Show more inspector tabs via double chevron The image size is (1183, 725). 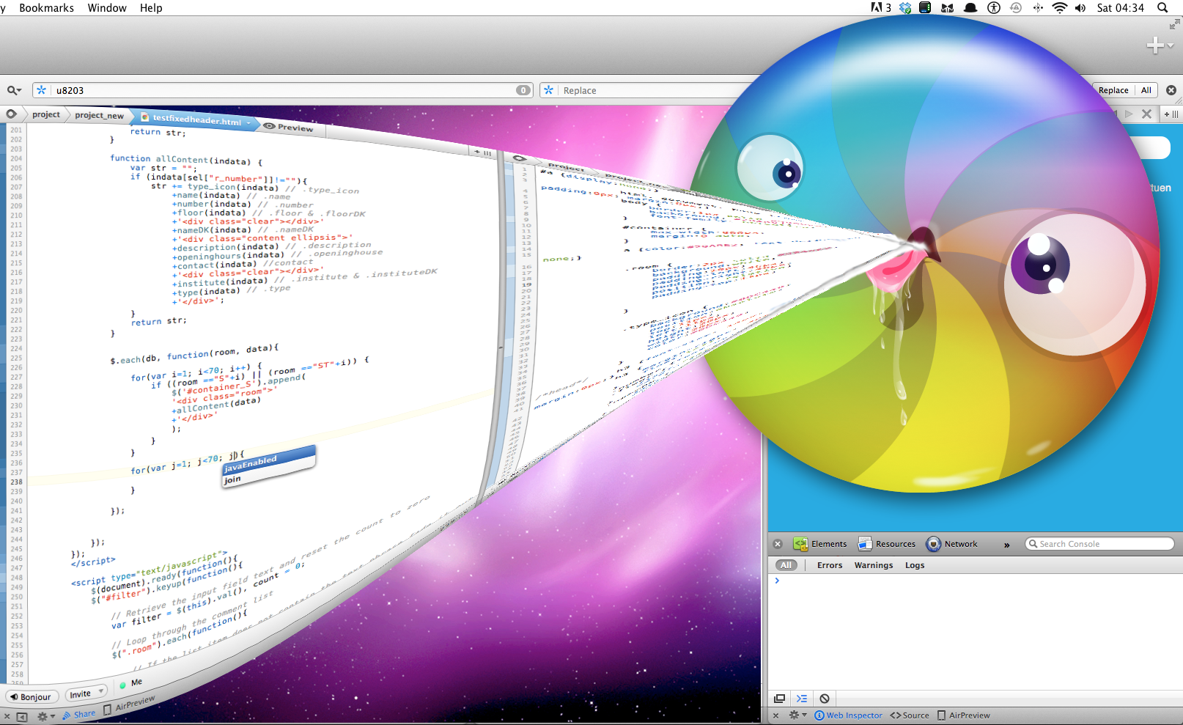click(x=1006, y=545)
